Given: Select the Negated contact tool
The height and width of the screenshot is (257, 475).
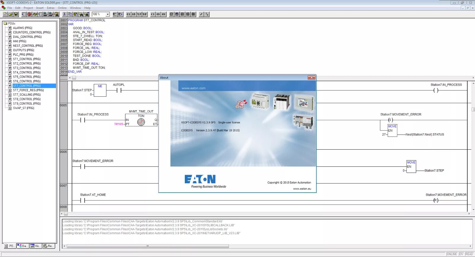Looking at the screenshot, I should (x=134, y=14).
